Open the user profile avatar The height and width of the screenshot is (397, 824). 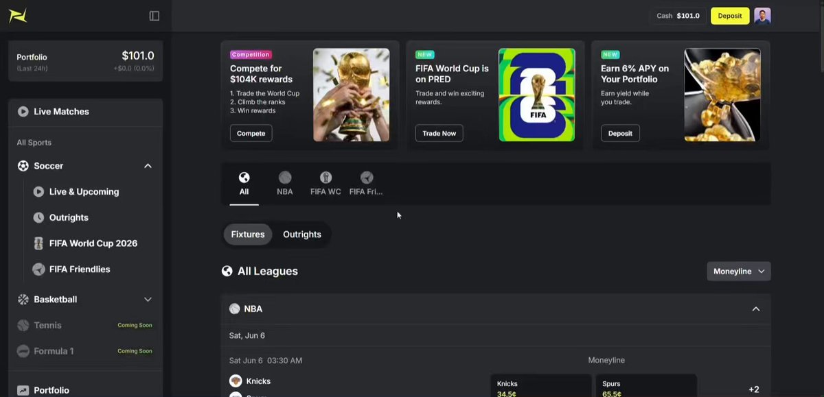[762, 16]
